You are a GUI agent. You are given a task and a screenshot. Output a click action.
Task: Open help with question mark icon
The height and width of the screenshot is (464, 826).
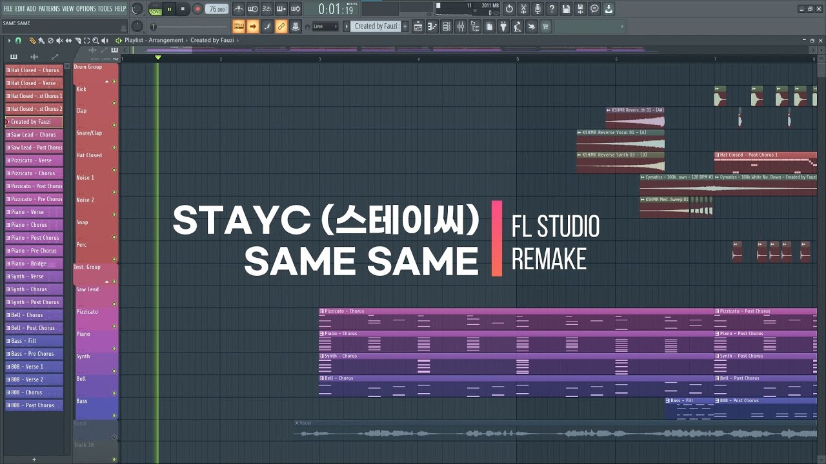pos(552,9)
